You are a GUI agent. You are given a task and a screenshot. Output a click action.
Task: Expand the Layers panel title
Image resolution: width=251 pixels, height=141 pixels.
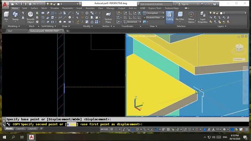click(x=222, y=26)
